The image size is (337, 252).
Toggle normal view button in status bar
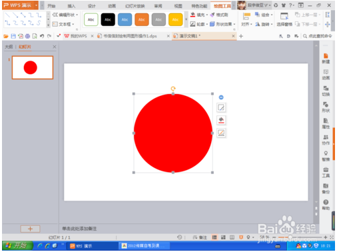coord(214,237)
